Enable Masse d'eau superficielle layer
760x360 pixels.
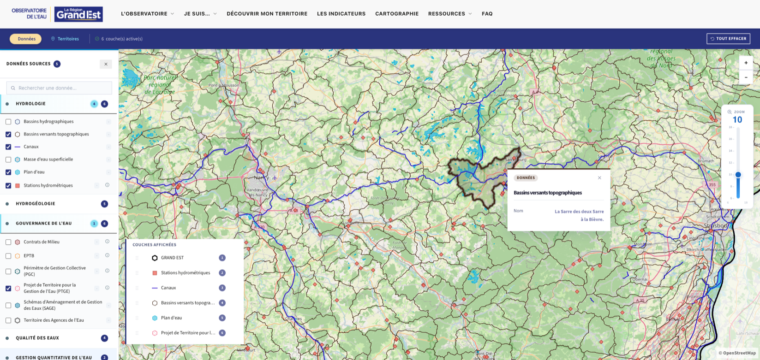(8, 159)
